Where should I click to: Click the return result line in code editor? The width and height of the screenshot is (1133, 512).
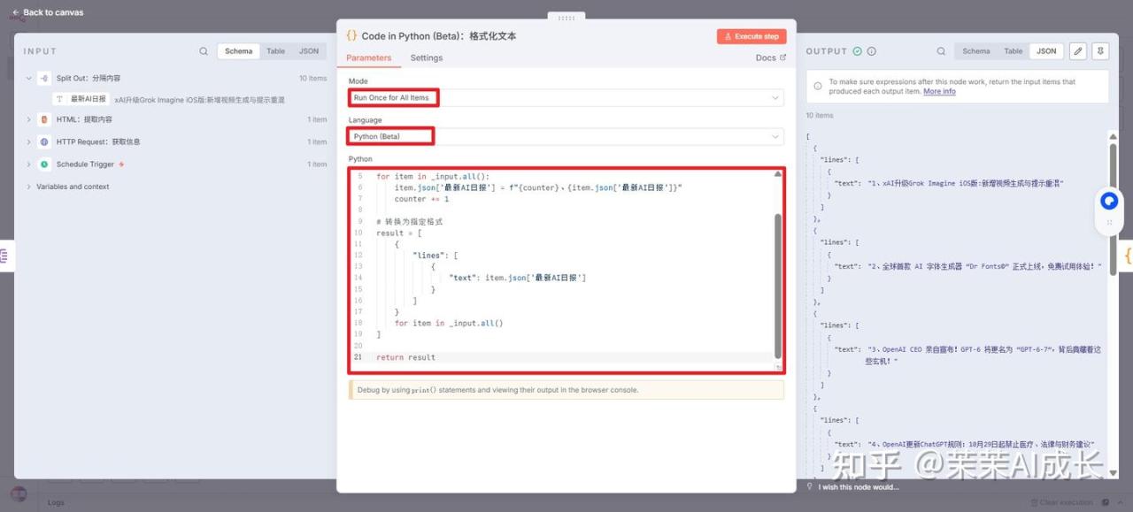(405, 357)
